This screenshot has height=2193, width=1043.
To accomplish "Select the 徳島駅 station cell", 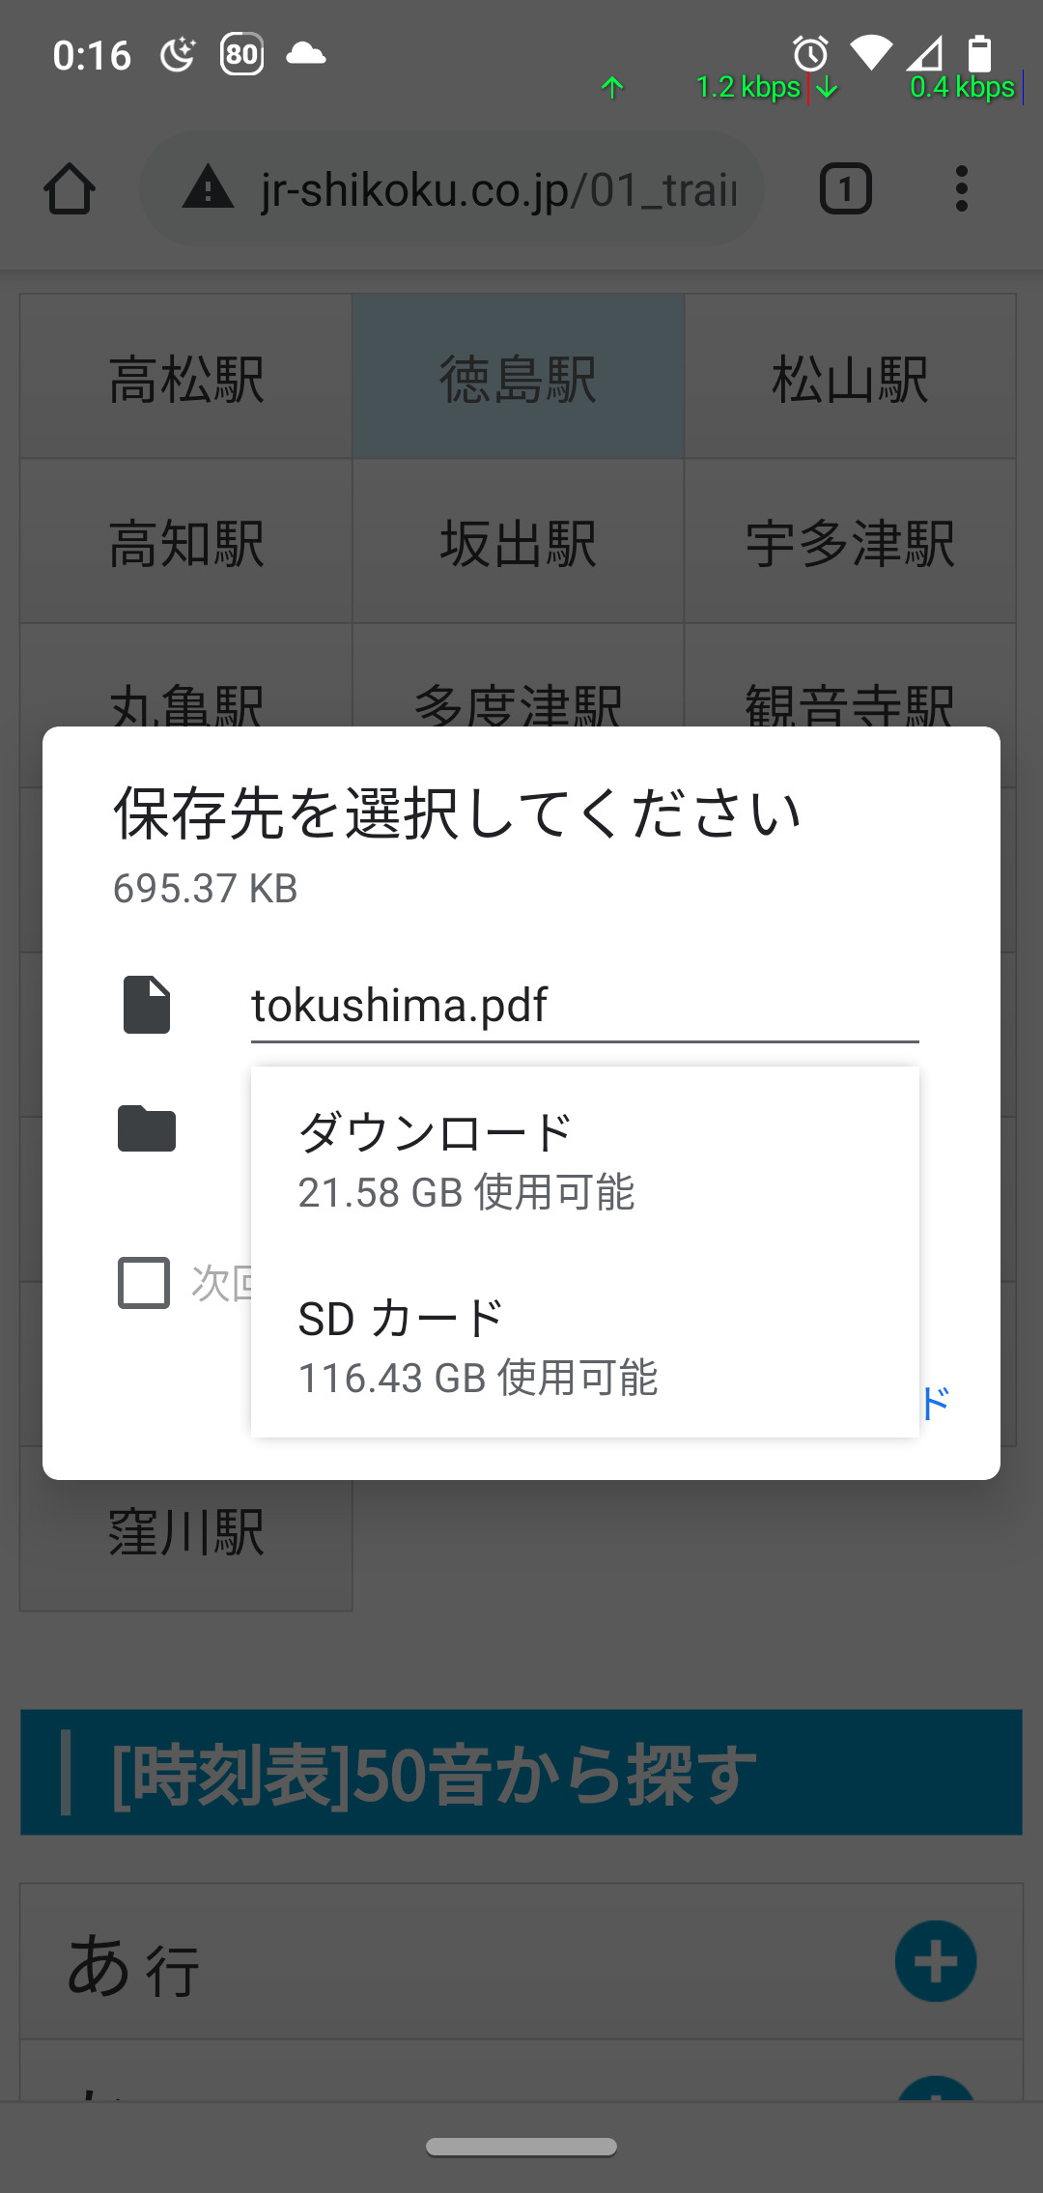I will 519,378.
